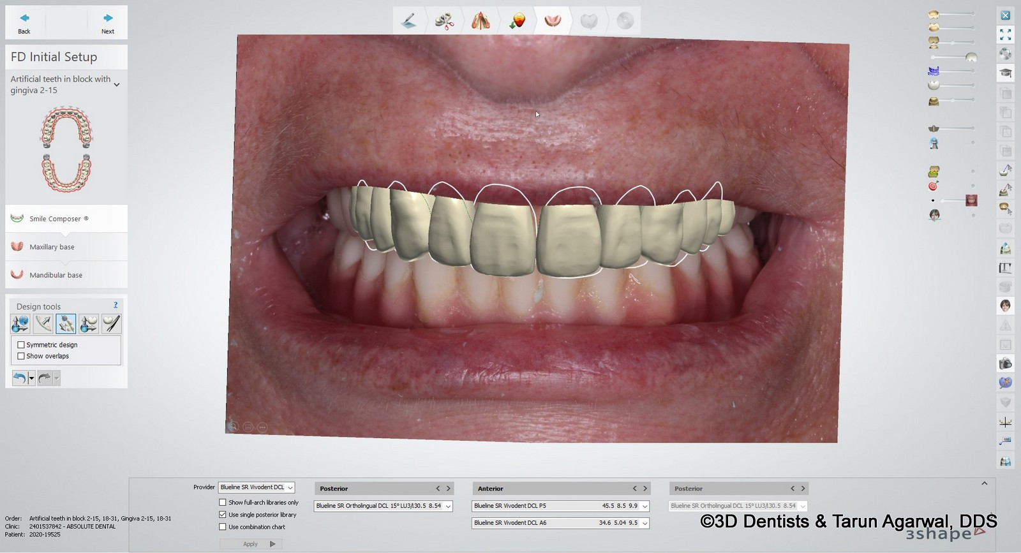Open the Maxillary base step
Screen dimensions: 1021x553
point(52,247)
